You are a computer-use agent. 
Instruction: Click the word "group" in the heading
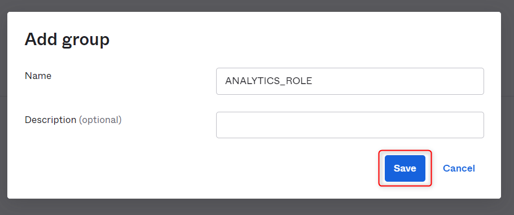(x=85, y=41)
